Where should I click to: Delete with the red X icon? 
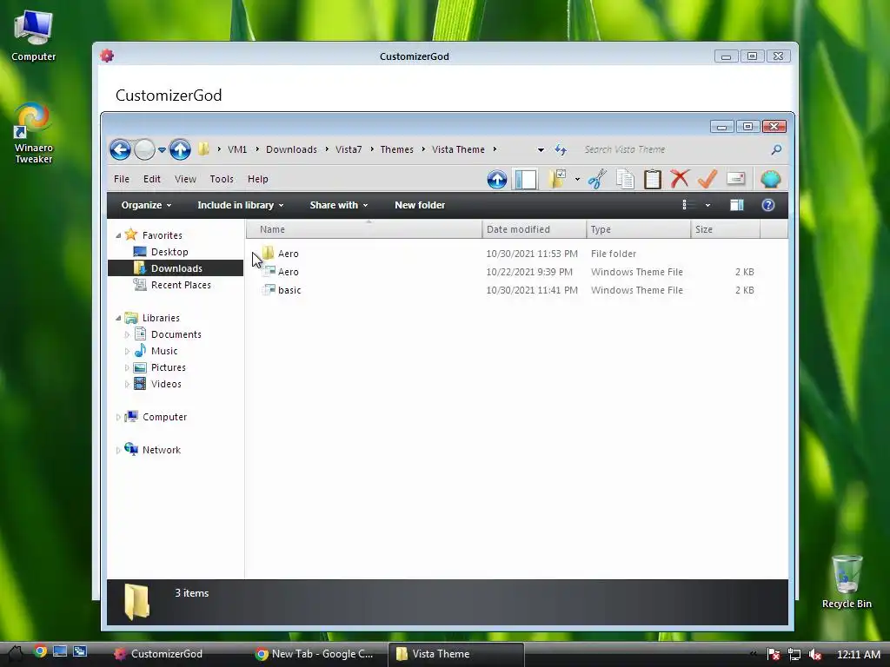(680, 179)
